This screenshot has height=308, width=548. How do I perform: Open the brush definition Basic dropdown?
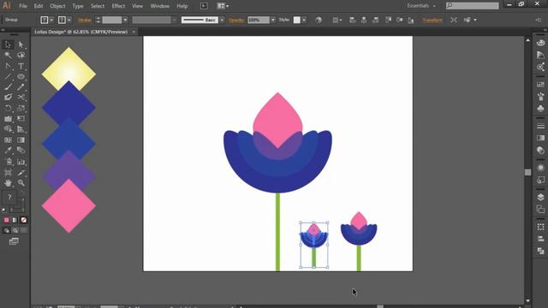pos(222,21)
